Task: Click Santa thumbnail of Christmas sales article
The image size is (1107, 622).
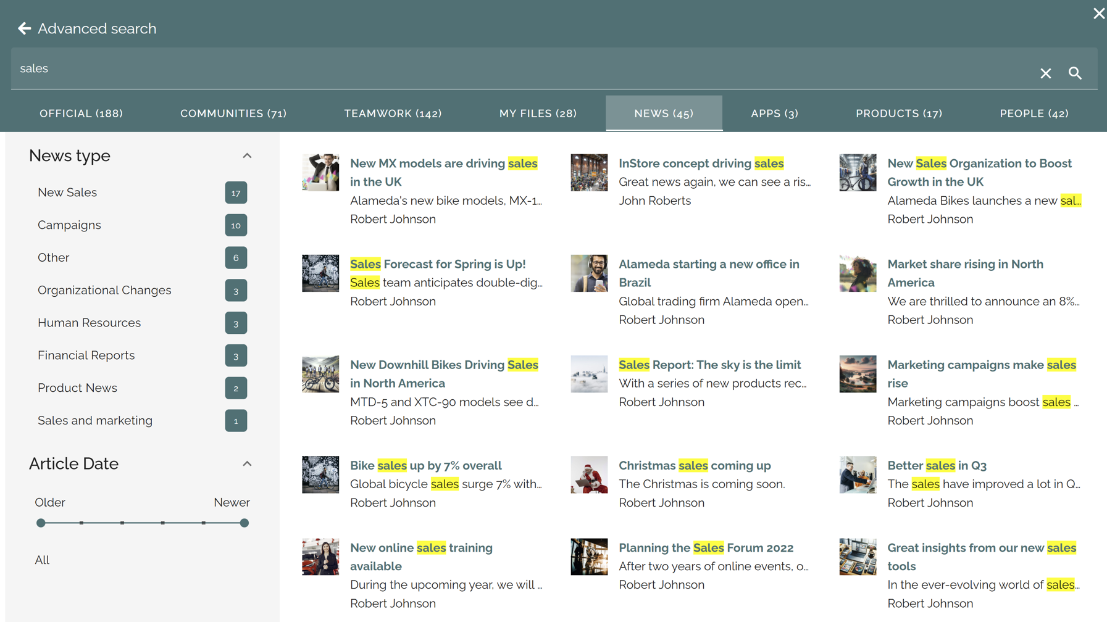Action: pos(589,475)
